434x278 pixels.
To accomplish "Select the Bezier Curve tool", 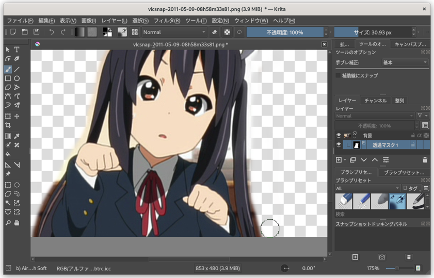I will click(8, 96).
